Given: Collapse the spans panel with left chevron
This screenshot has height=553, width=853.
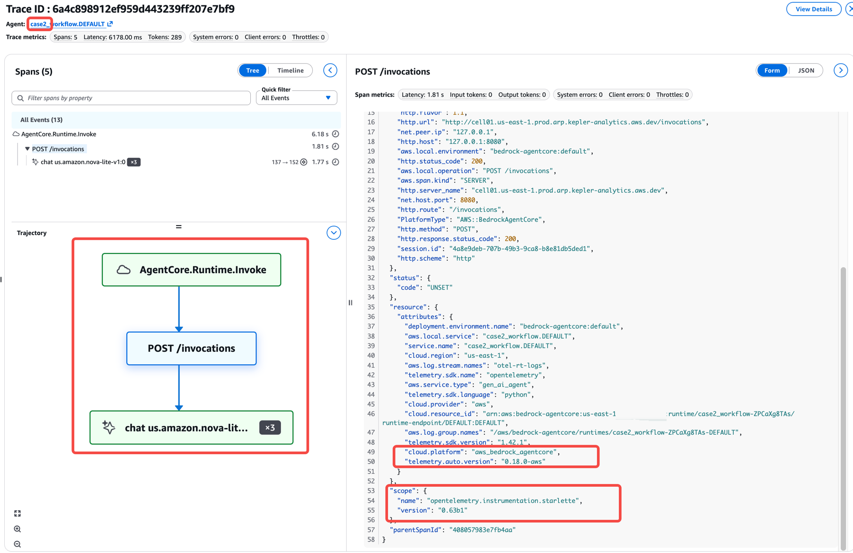Looking at the screenshot, I should point(330,70).
